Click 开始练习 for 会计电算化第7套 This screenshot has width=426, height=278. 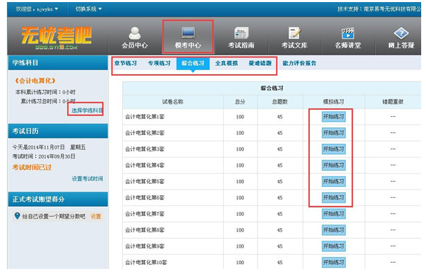[x=333, y=214]
